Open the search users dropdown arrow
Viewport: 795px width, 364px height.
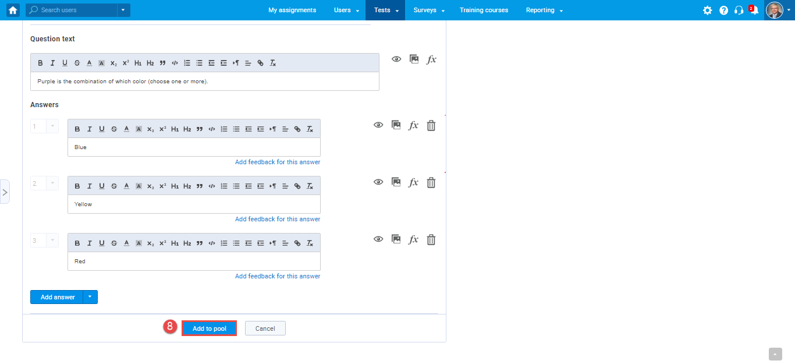(x=123, y=10)
